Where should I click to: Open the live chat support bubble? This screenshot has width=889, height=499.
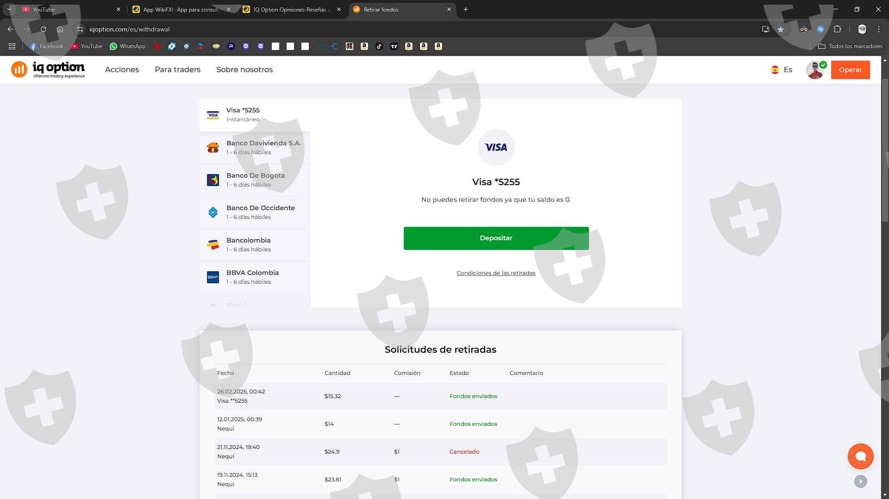click(861, 456)
